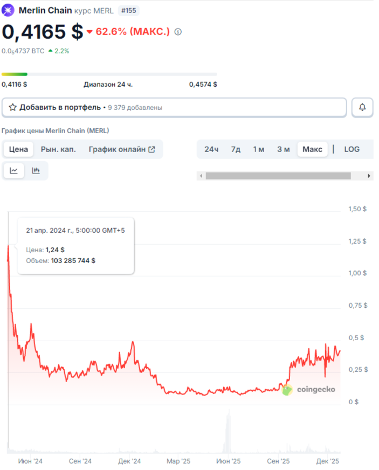Click the 0,4165 $ price value
379x470 pixels.
click(42, 32)
